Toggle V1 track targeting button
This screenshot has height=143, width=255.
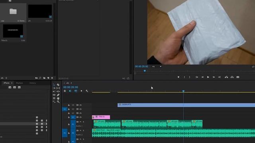[x=73, y=117]
